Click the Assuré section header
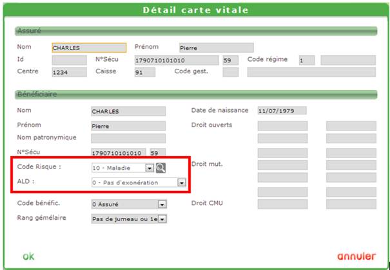Viewport: 390px width, 270px height. (x=196, y=31)
